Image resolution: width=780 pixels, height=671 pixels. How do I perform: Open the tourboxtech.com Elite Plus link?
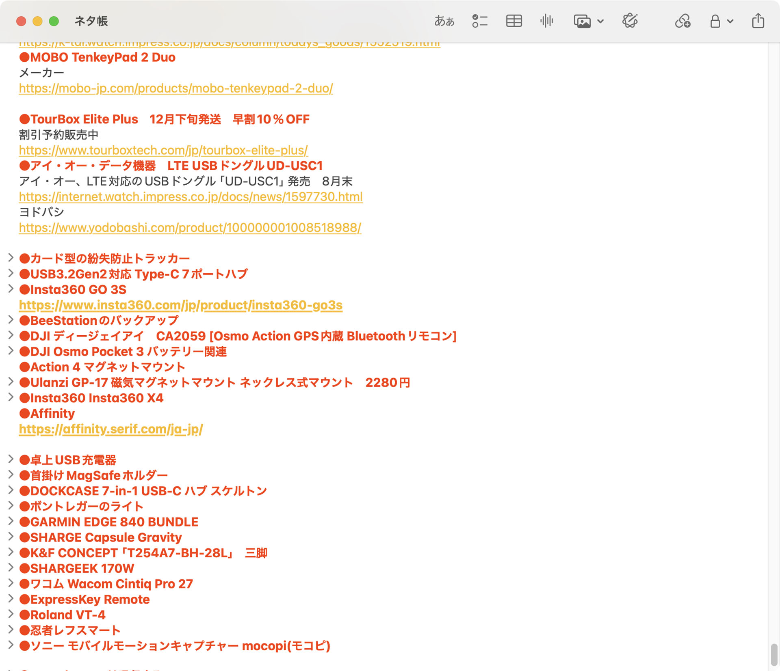pos(163,150)
